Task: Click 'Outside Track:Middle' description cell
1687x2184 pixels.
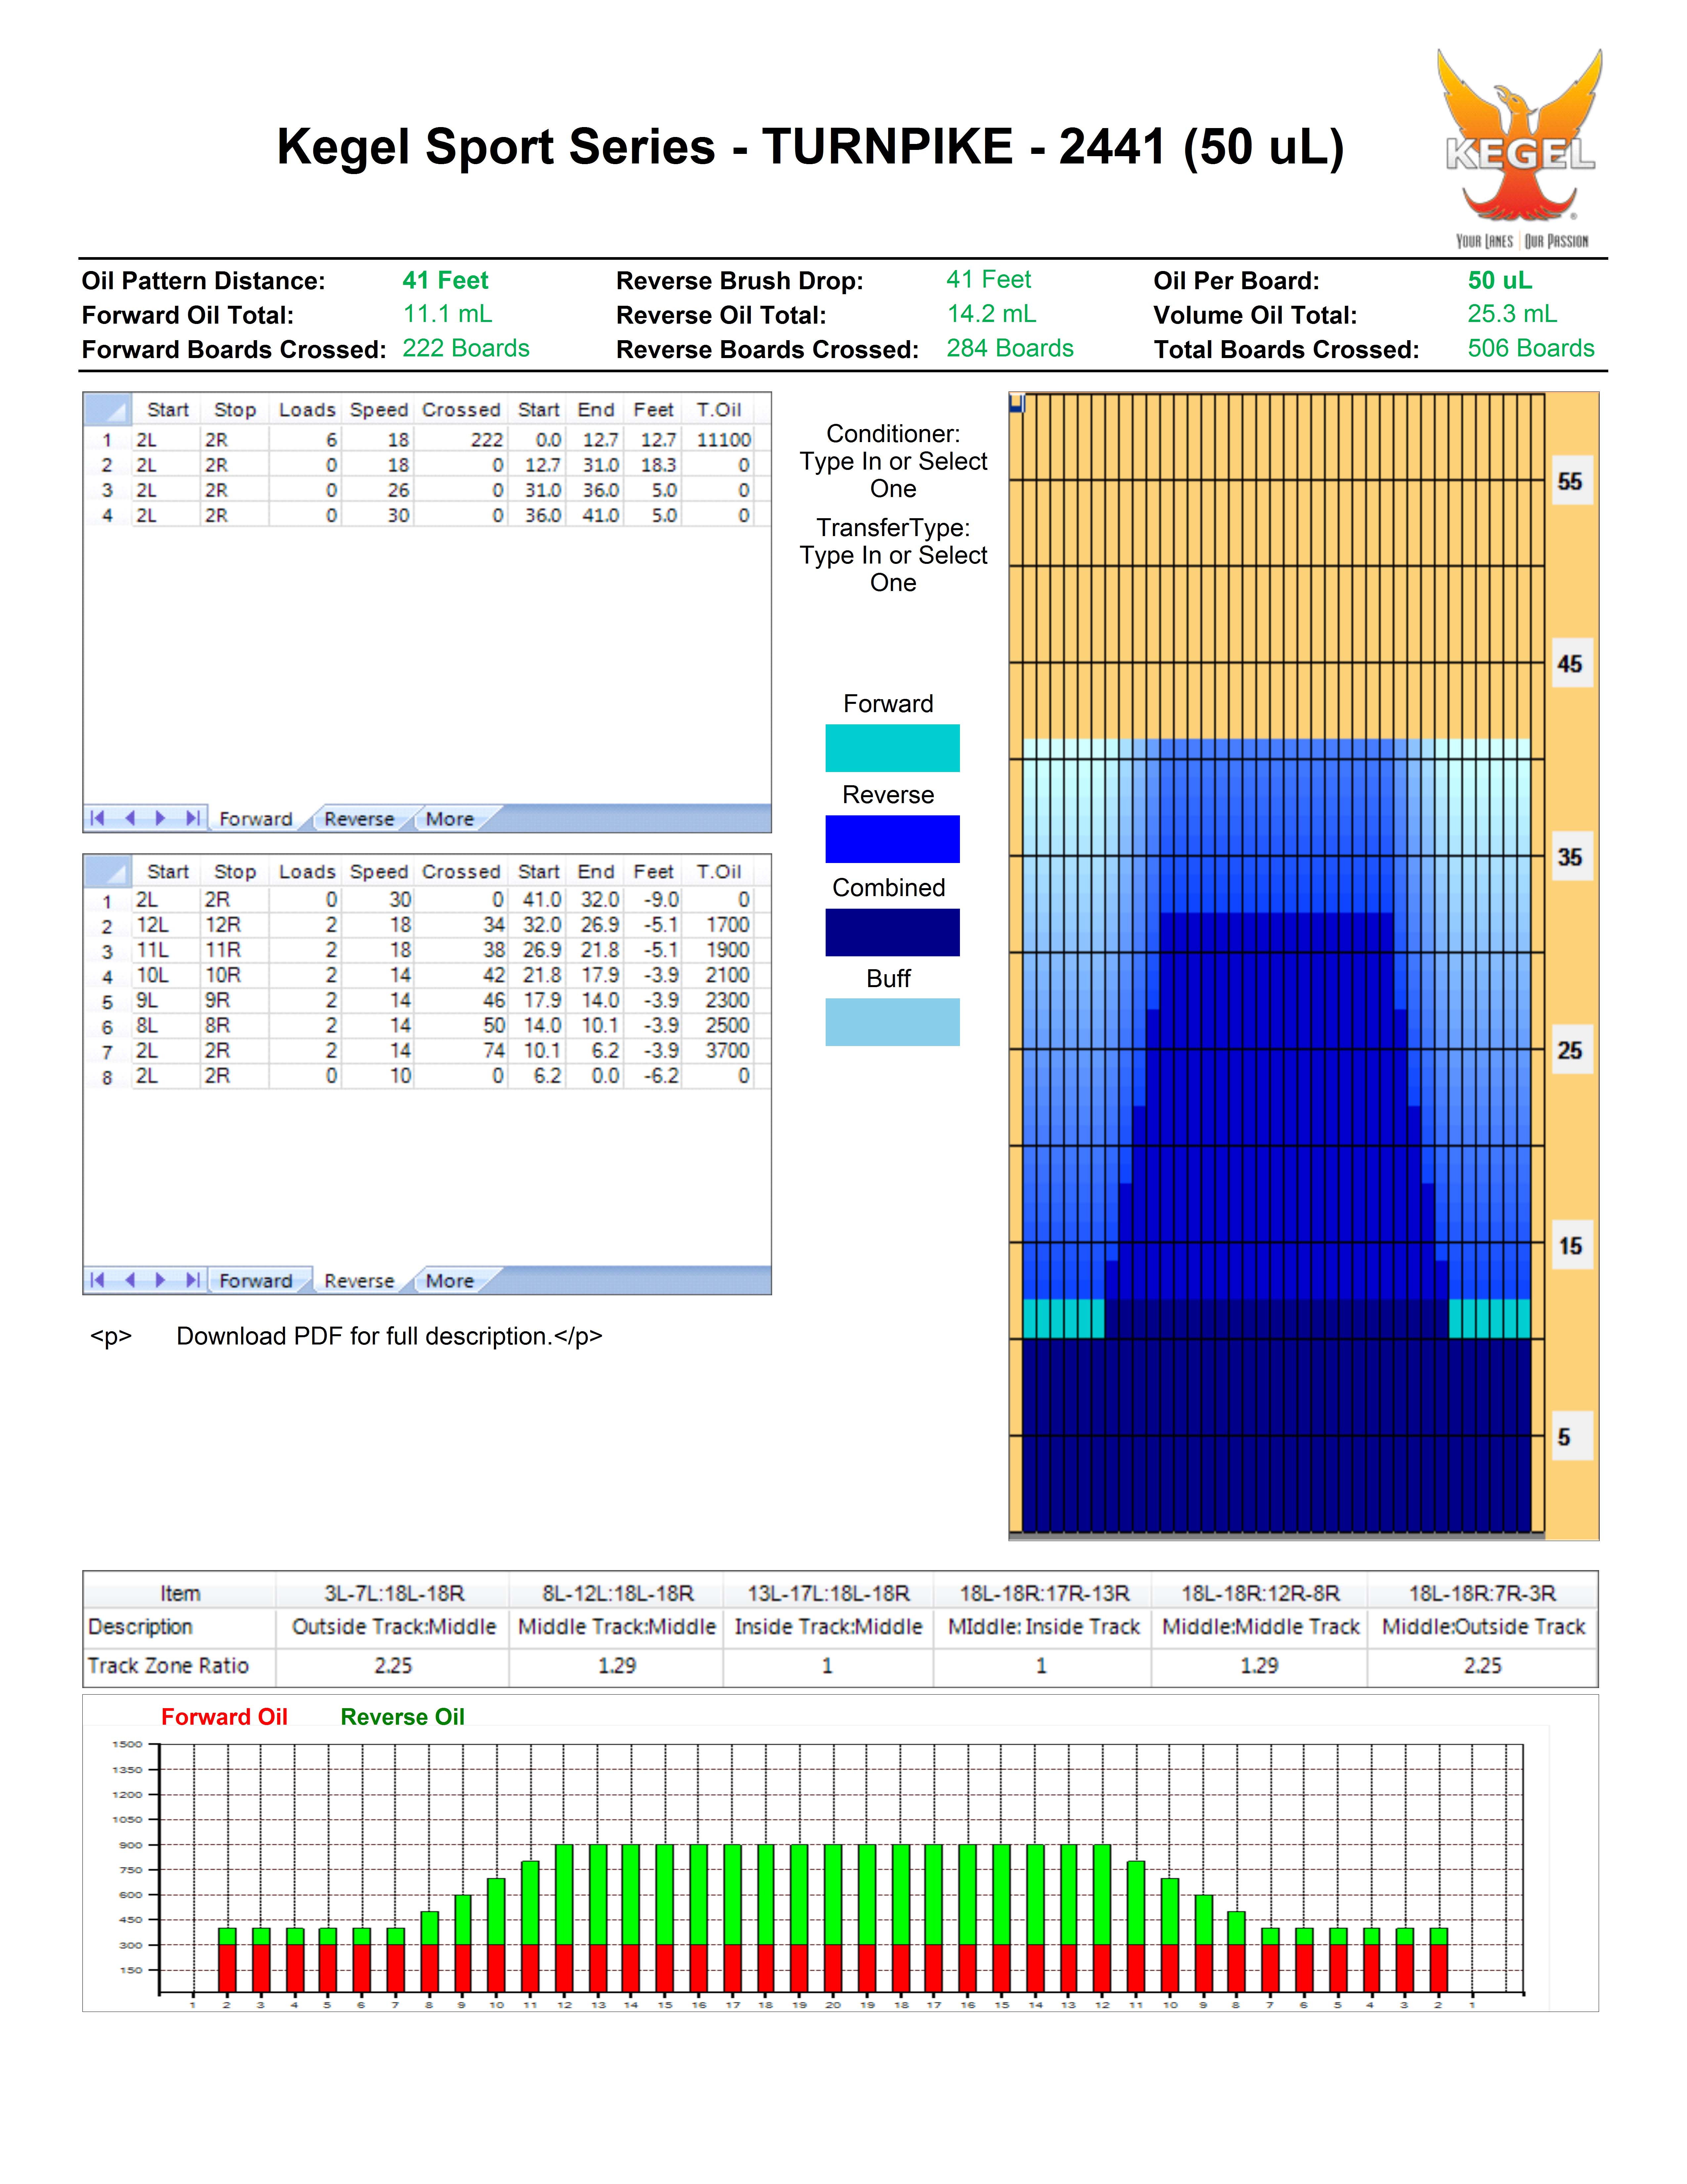Action: point(394,1627)
